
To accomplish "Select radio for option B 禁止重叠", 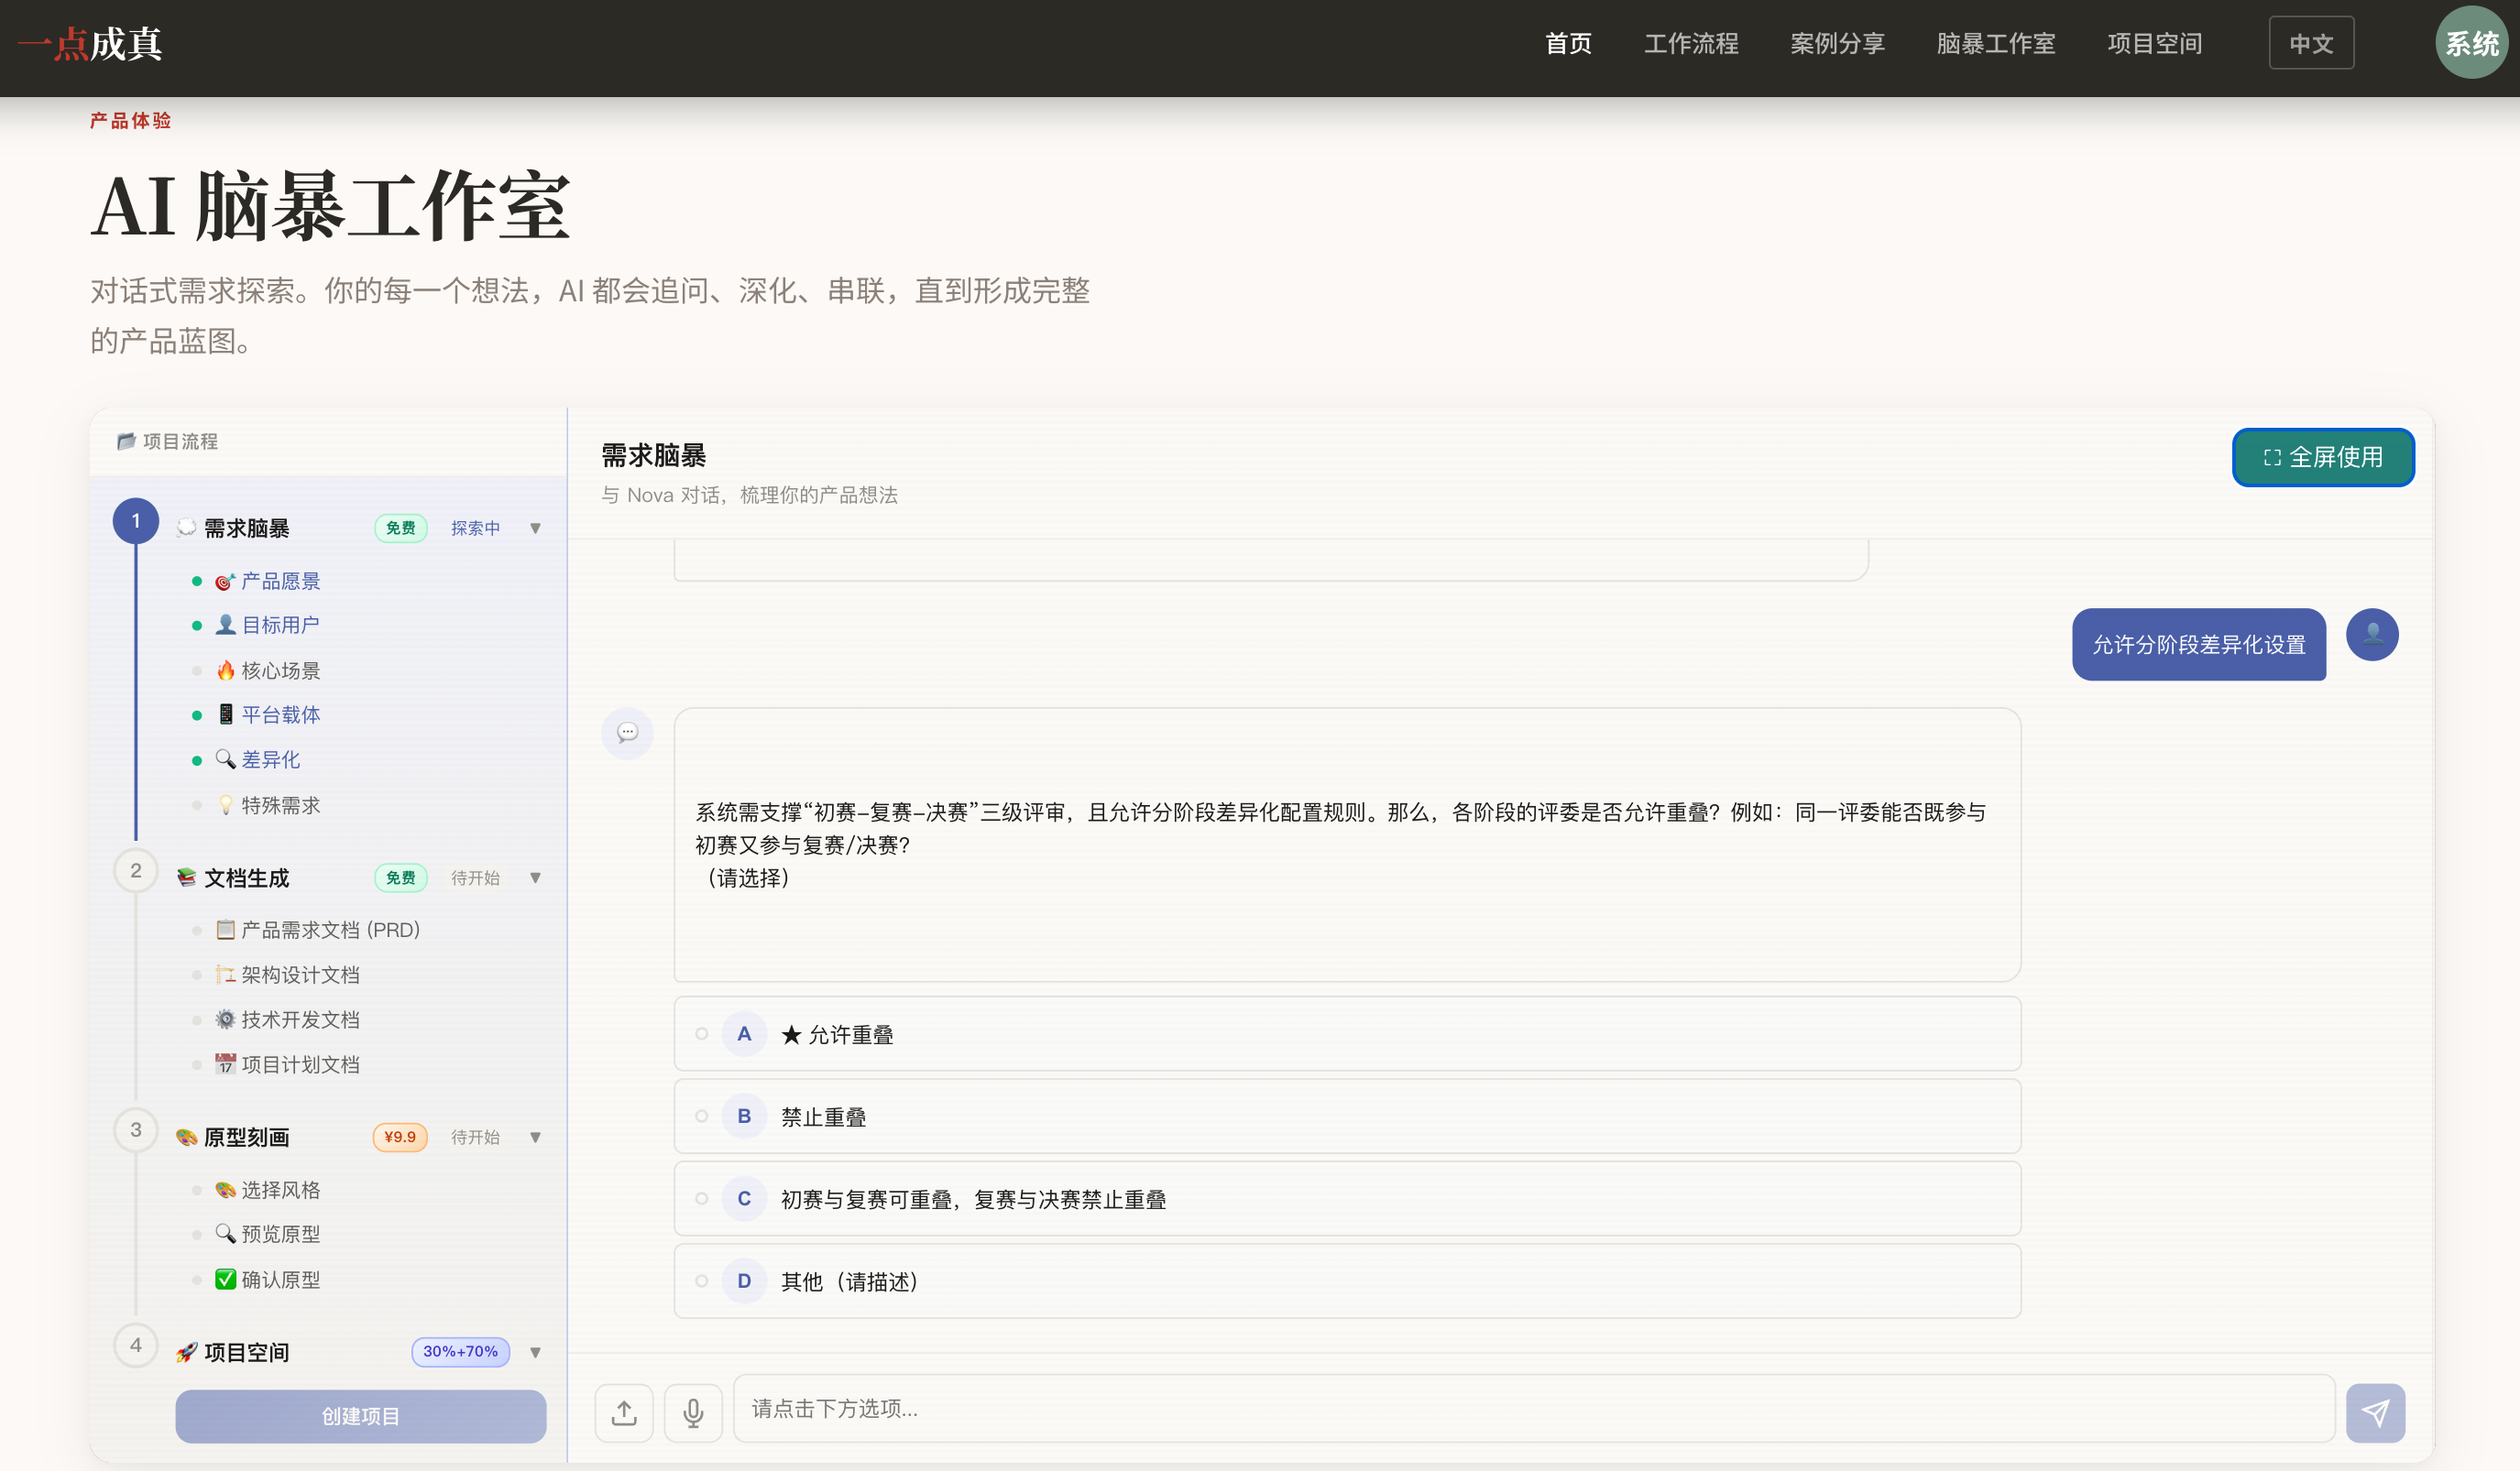I will pyautogui.click(x=701, y=1117).
